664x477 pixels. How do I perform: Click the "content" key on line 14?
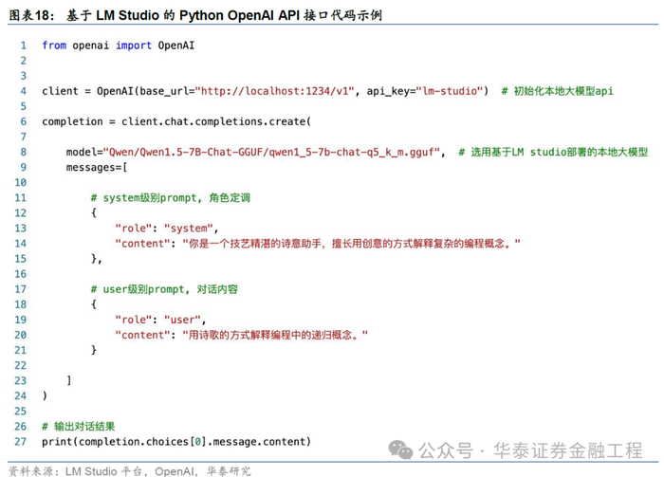[x=142, y=244]
